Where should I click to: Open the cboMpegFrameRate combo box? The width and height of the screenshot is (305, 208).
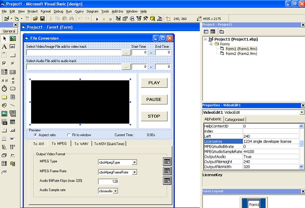(134, 172)
